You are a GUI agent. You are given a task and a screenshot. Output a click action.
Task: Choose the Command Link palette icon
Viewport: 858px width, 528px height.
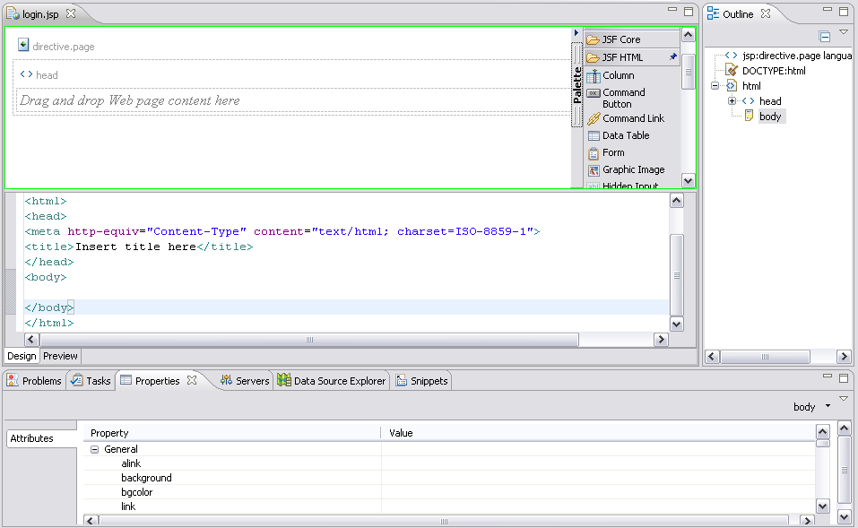594,118
